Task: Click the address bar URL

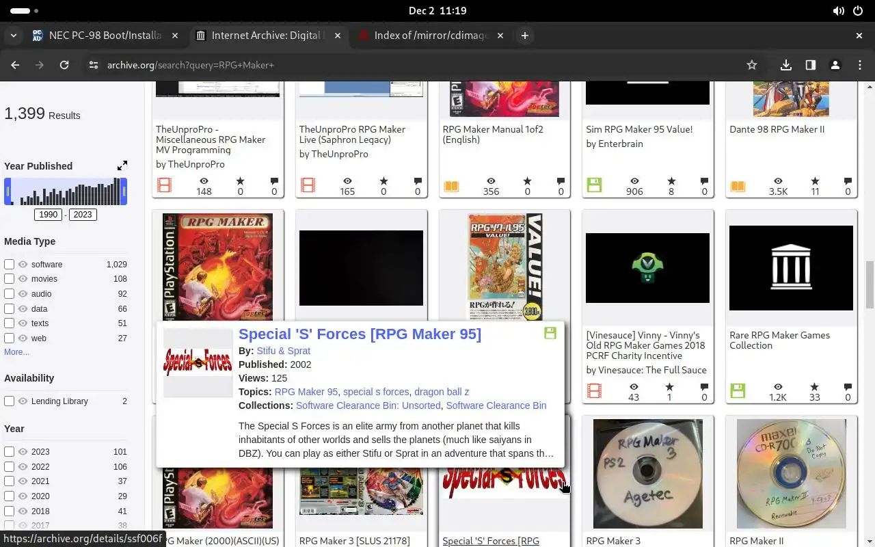Action: click(x=191, y=65)
